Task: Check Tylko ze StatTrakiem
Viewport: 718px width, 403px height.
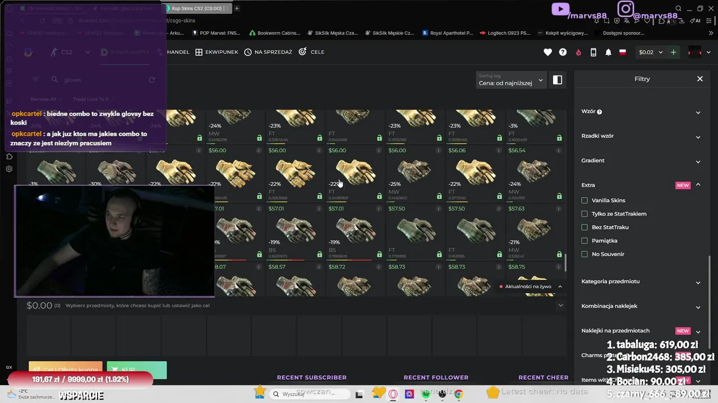Action: point(584,214)
